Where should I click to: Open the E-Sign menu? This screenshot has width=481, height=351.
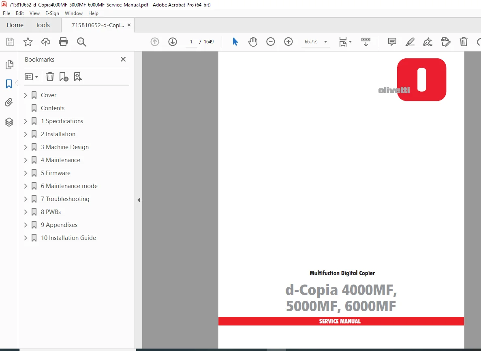(x=52, y=13)
